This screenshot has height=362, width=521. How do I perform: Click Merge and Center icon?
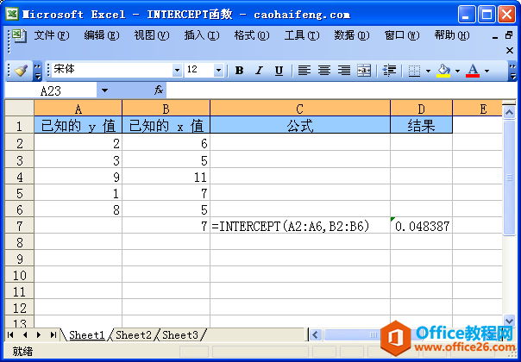coord(364,71)
